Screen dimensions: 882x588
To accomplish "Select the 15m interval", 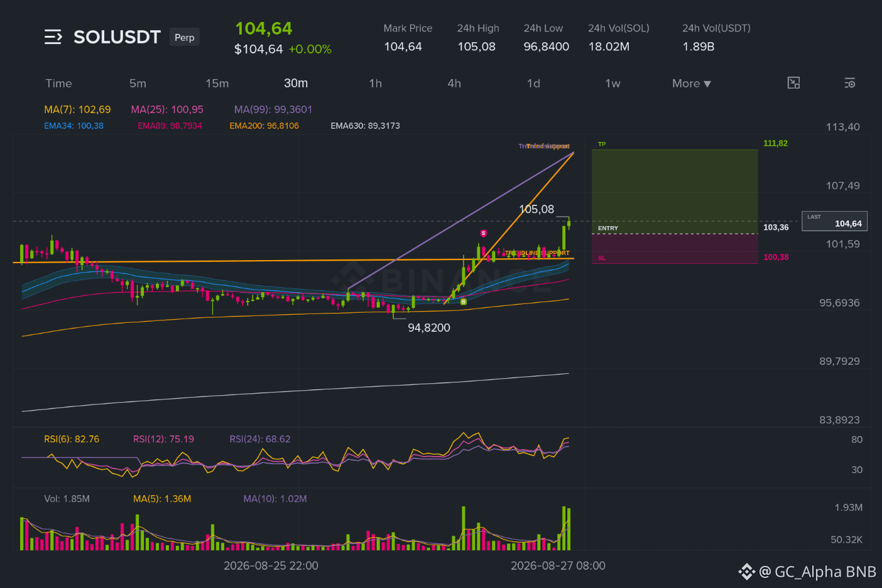I will point(217,84).
